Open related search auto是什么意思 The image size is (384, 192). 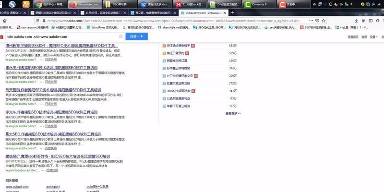97,187
